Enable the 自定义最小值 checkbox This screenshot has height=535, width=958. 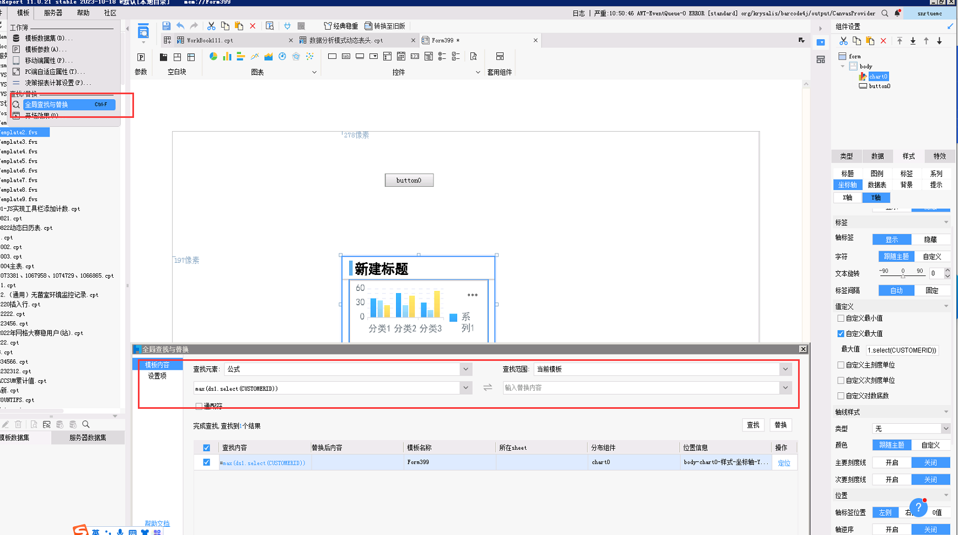841,318
